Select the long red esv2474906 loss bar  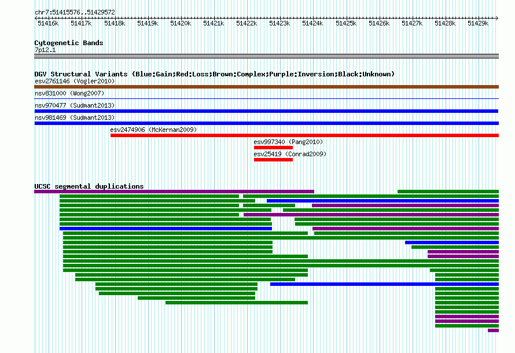click(x=304, y=135)
